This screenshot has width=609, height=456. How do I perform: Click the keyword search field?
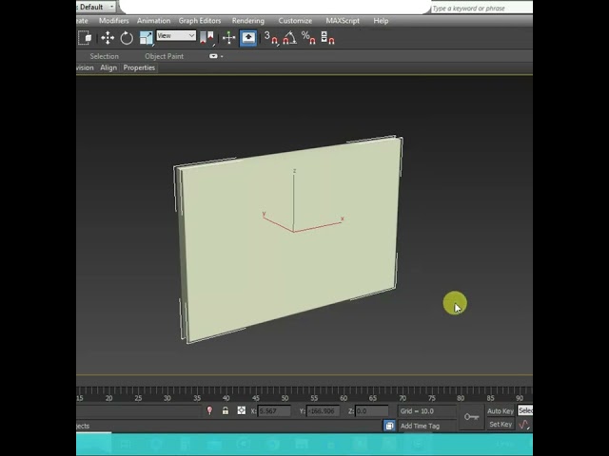(481, 9)
